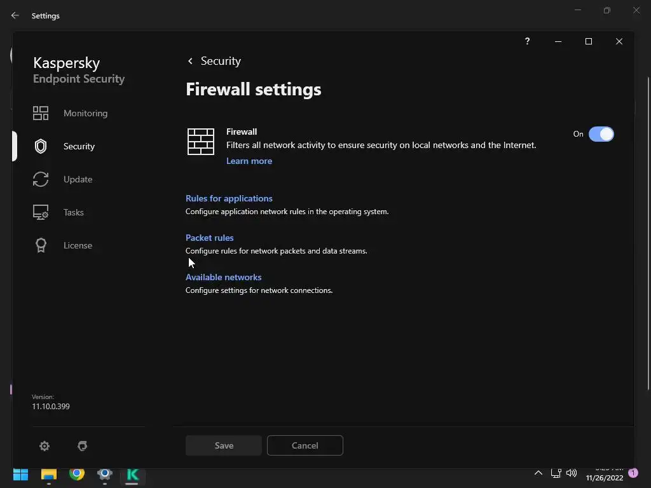Turn off the Firewall toggle switch
Screen dimensions: 651x488
tap(601, 134)
